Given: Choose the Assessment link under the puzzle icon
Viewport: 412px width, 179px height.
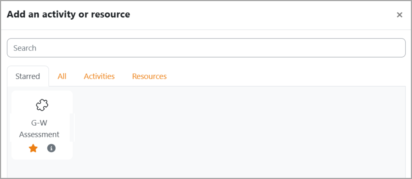Looking at the screenshot, I should pyautogui.click(x=39, y=134).
